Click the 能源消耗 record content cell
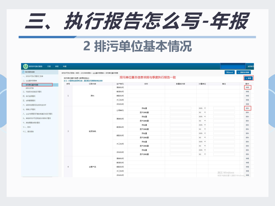 (92, 131)
